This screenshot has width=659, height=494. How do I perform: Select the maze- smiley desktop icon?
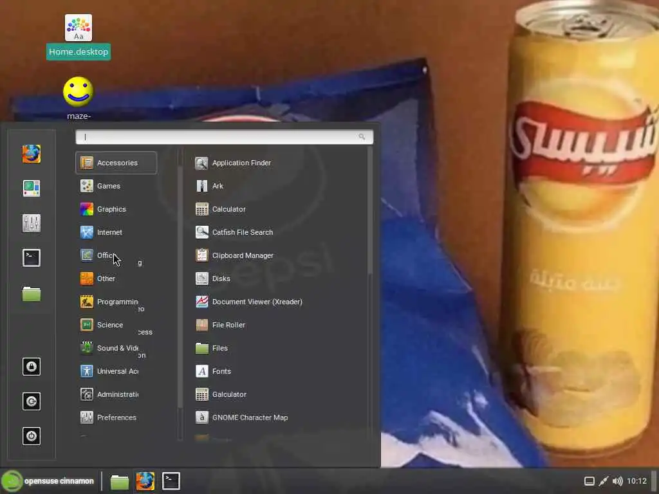tap(79, 98)
